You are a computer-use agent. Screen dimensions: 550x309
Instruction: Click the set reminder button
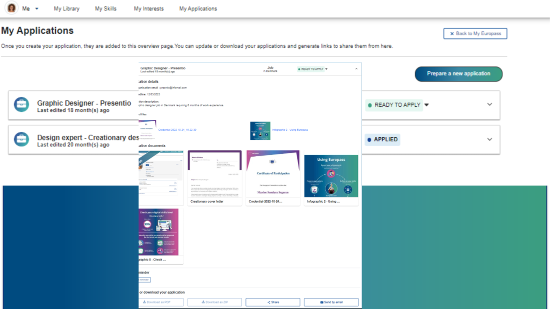click(x=144, y=280)
